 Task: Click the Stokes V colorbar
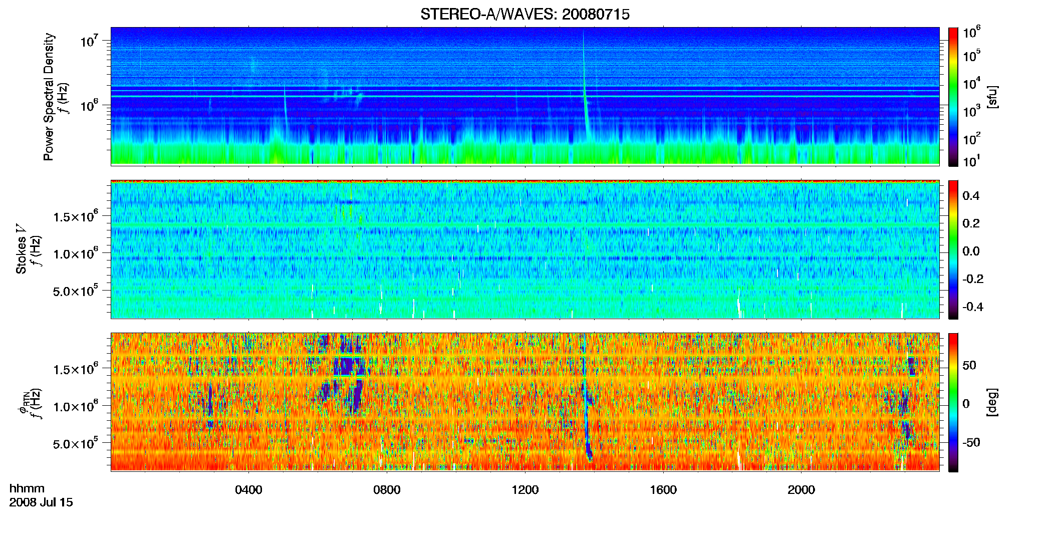(953, 249)
